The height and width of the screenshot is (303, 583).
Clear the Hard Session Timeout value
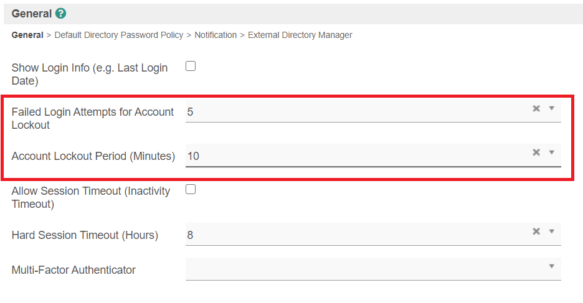click(x=536, y=231)
